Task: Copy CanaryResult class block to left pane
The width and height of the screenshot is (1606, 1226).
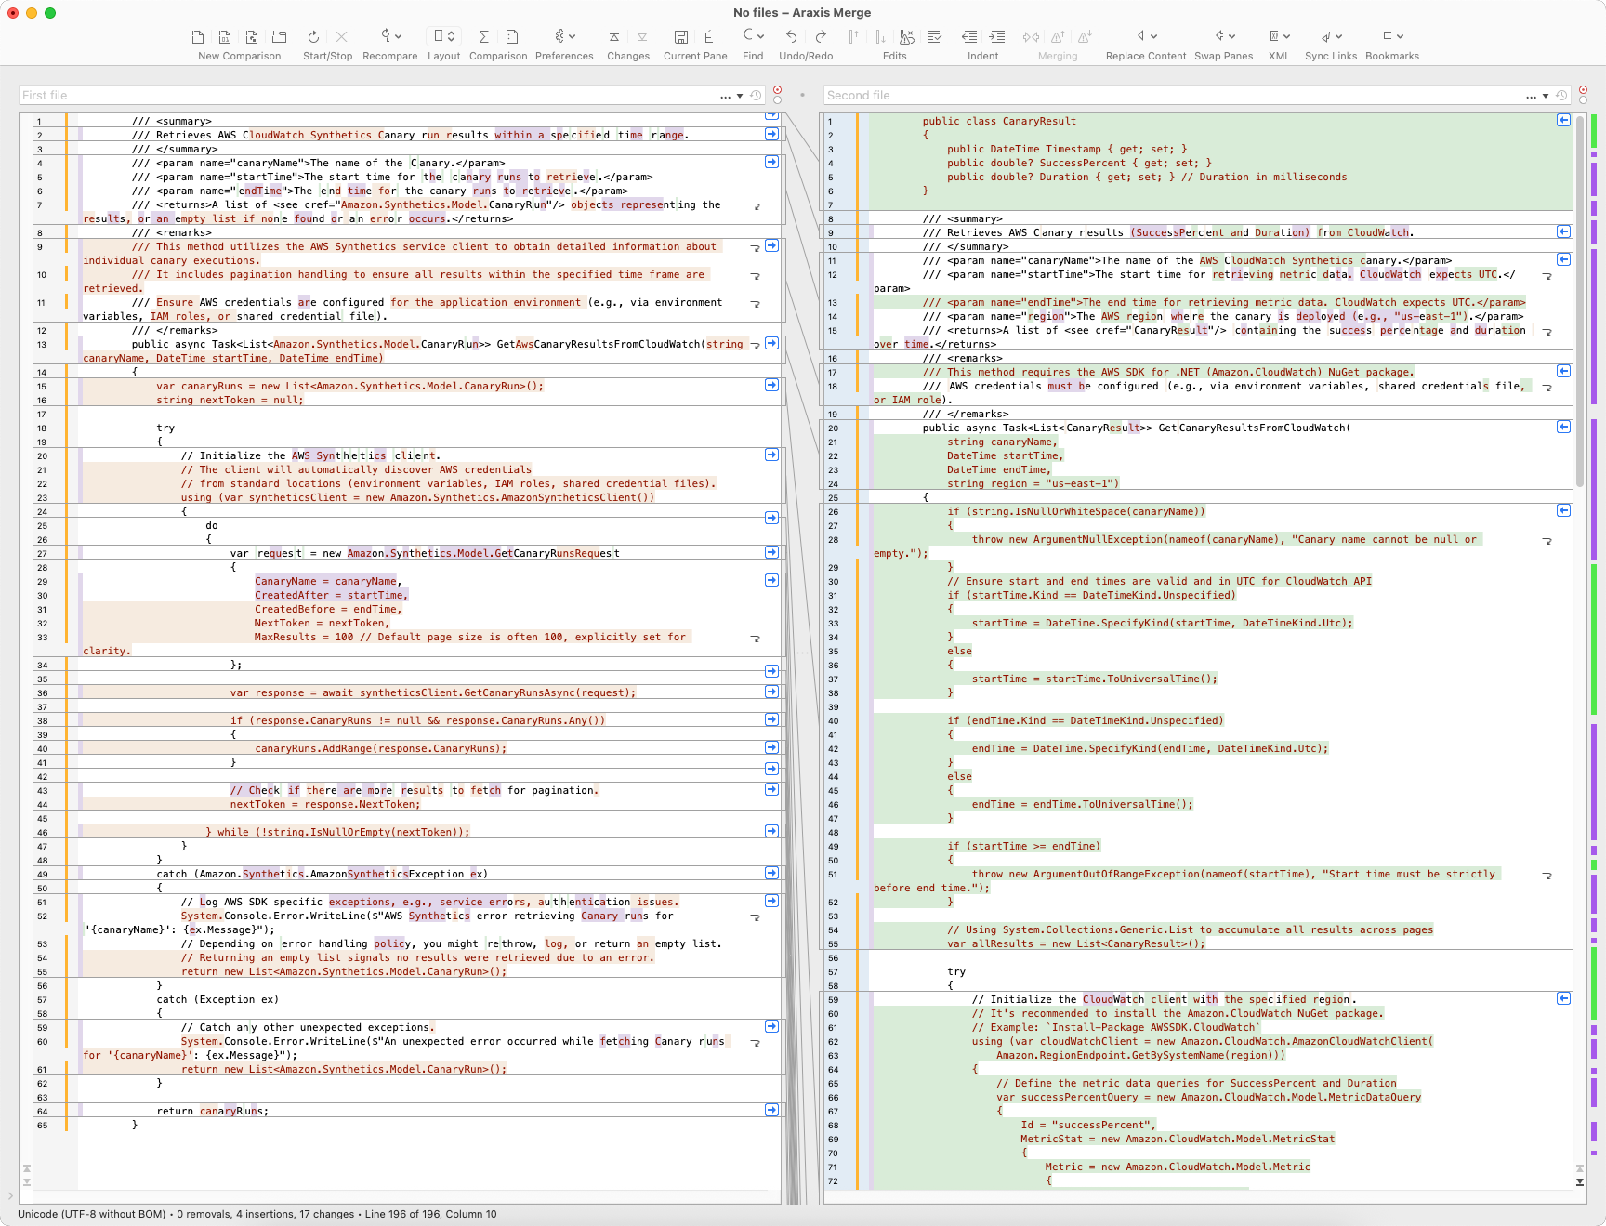Action: click(1563, 120)
